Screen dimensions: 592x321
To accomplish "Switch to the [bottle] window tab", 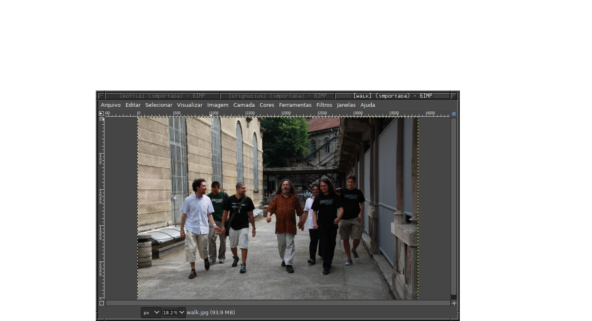I will pos(162,96).
